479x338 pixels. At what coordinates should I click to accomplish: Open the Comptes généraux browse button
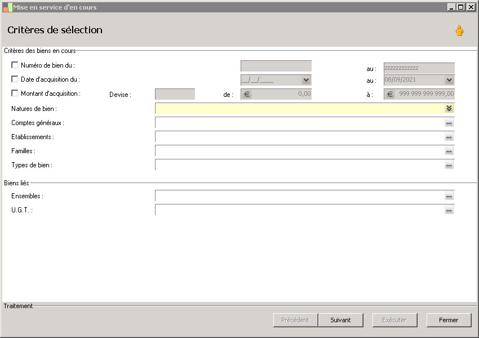click(x=449, y=123)
